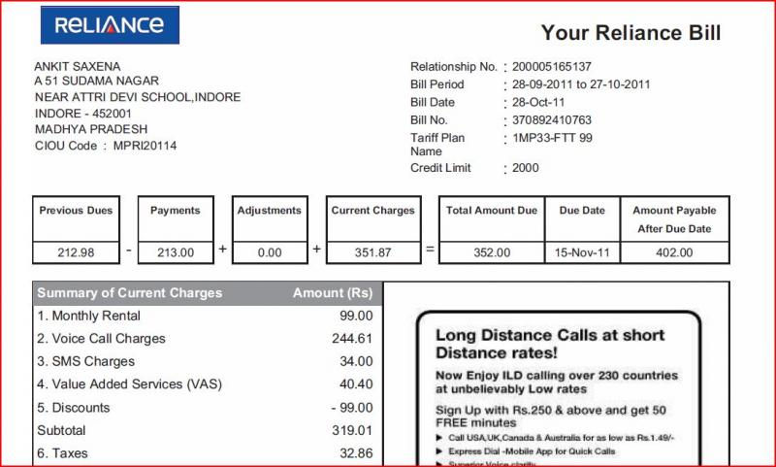776x467 pixels.
Task: Select the 'Your Reliance Bill' heading
Action: [630, 33]
